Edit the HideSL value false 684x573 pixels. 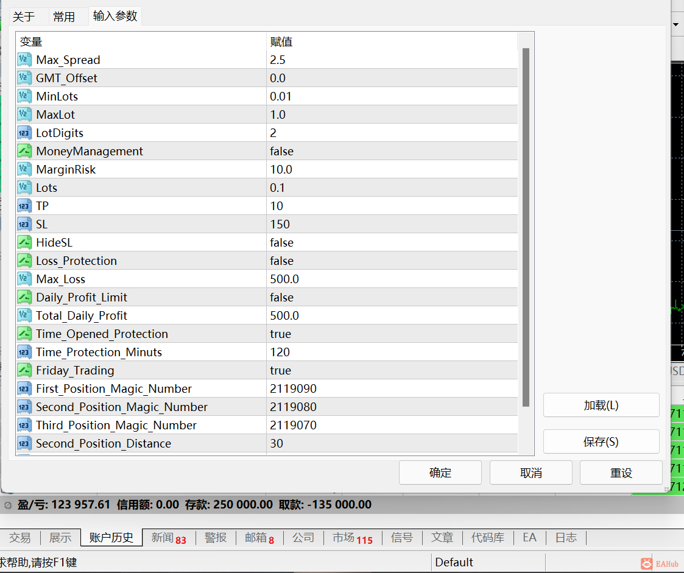392,242
